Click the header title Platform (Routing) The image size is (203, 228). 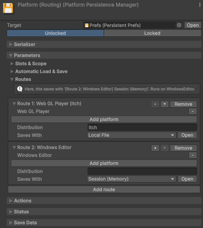point(78,5)
